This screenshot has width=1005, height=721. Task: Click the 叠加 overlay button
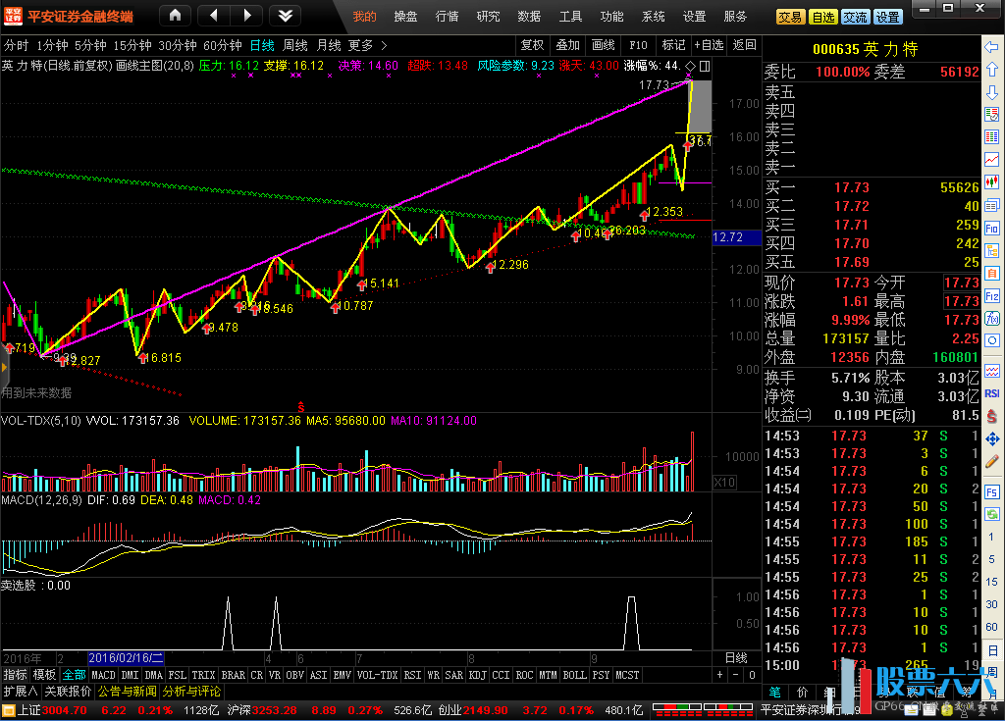point(568,45)
